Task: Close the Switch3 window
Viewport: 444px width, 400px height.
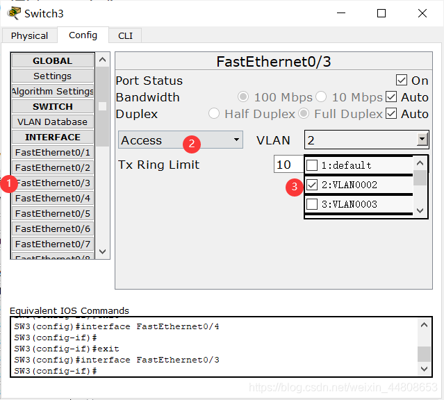Action: click(422, 13)
